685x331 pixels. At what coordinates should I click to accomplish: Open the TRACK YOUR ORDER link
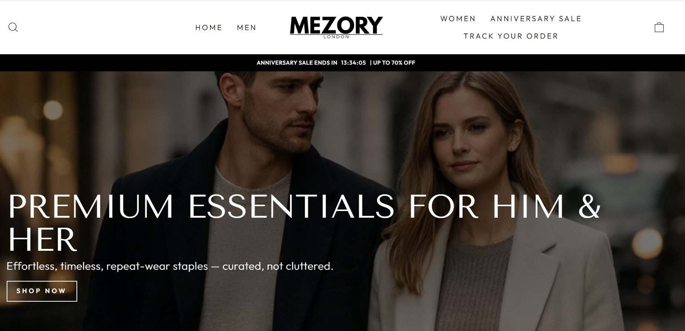click(x=511, y=36)
